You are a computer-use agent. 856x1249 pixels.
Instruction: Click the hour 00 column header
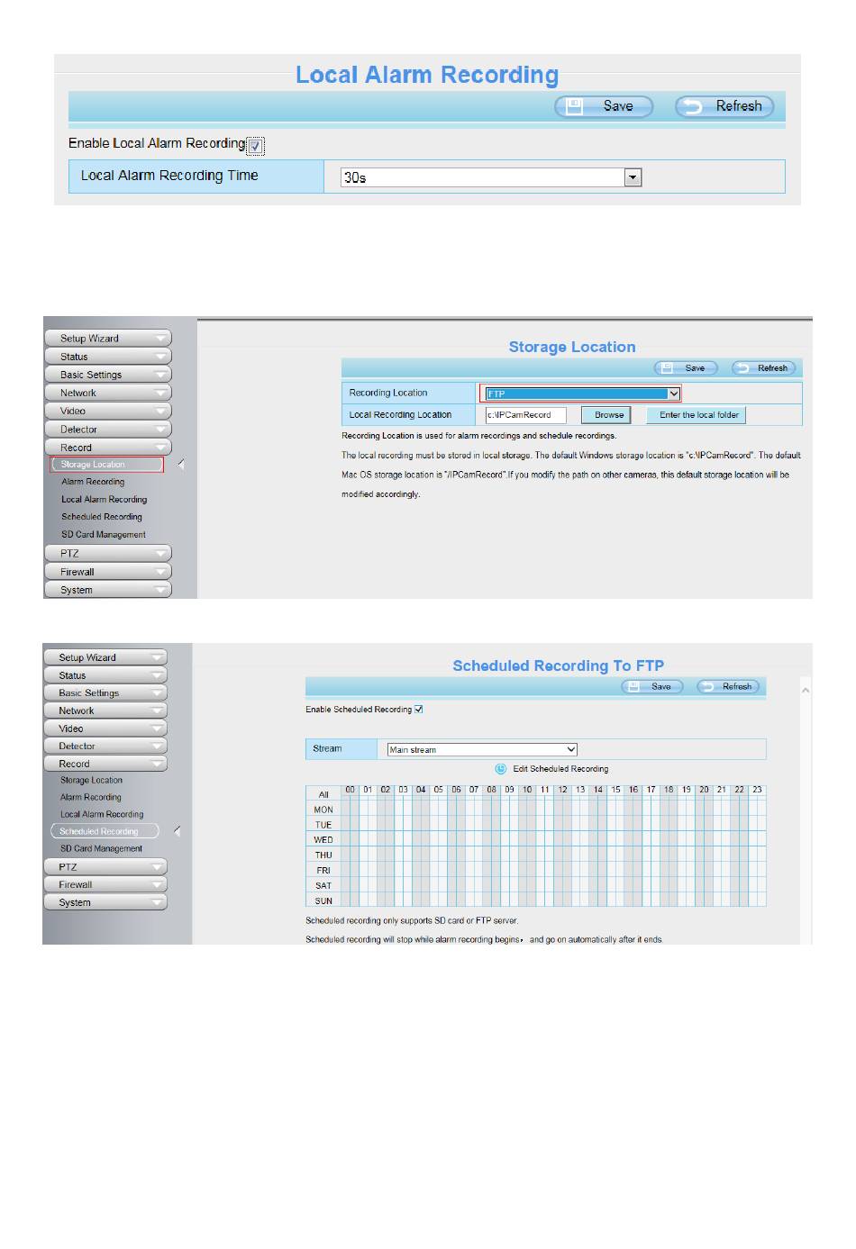pos(351,790)
